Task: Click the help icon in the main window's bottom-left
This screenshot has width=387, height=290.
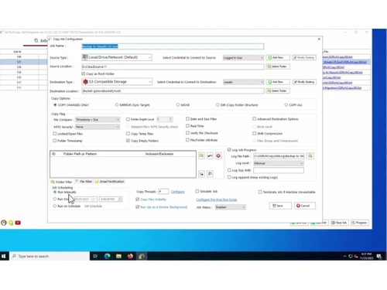Action: pyautogui.click(x=4, y=223)
